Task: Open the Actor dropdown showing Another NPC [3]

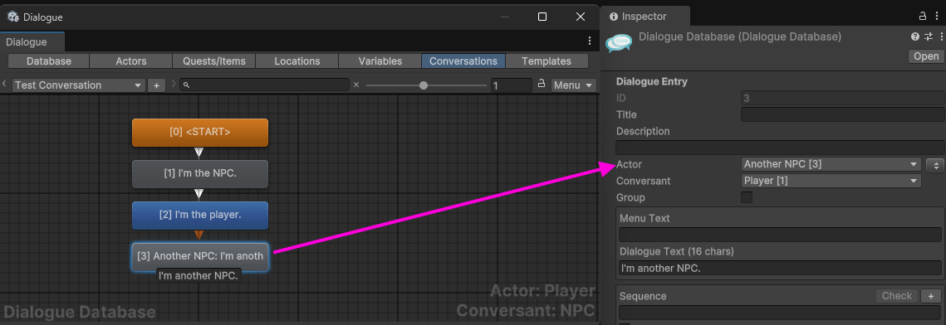Action: (831, 163)
